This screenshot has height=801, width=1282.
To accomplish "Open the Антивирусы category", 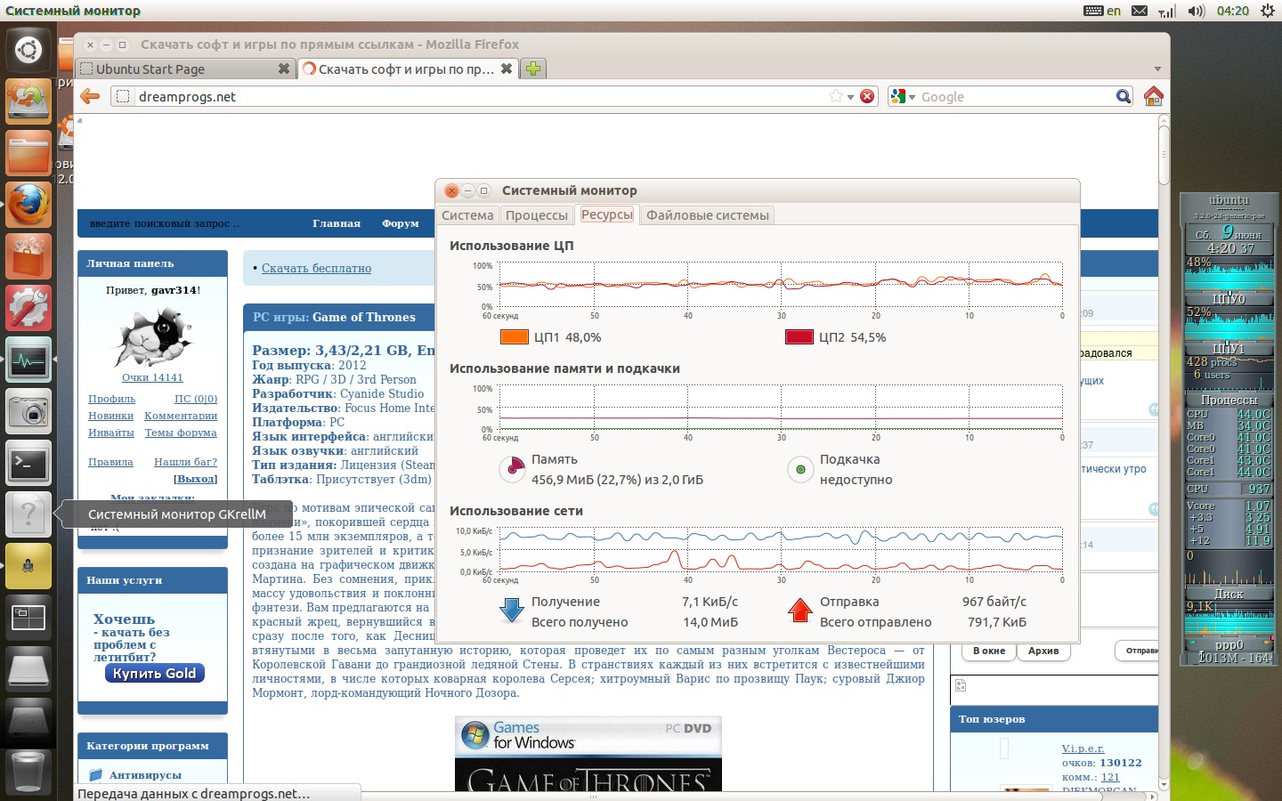I will [145, 775].
